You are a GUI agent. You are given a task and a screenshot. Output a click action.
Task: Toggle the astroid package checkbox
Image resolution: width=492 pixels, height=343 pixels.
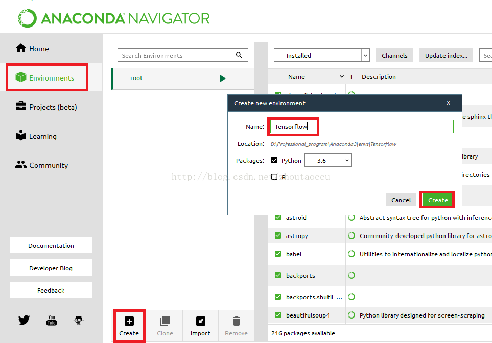coord(278,217)
